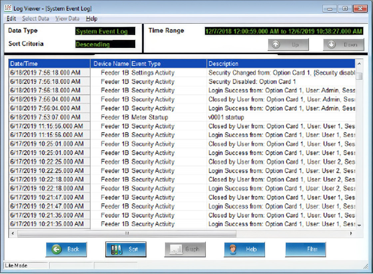Image resolution: width=373 pixels, height=274 pixels.
Task: Click the horizontal scrollbar left arrow
Action: click(13, 233)
